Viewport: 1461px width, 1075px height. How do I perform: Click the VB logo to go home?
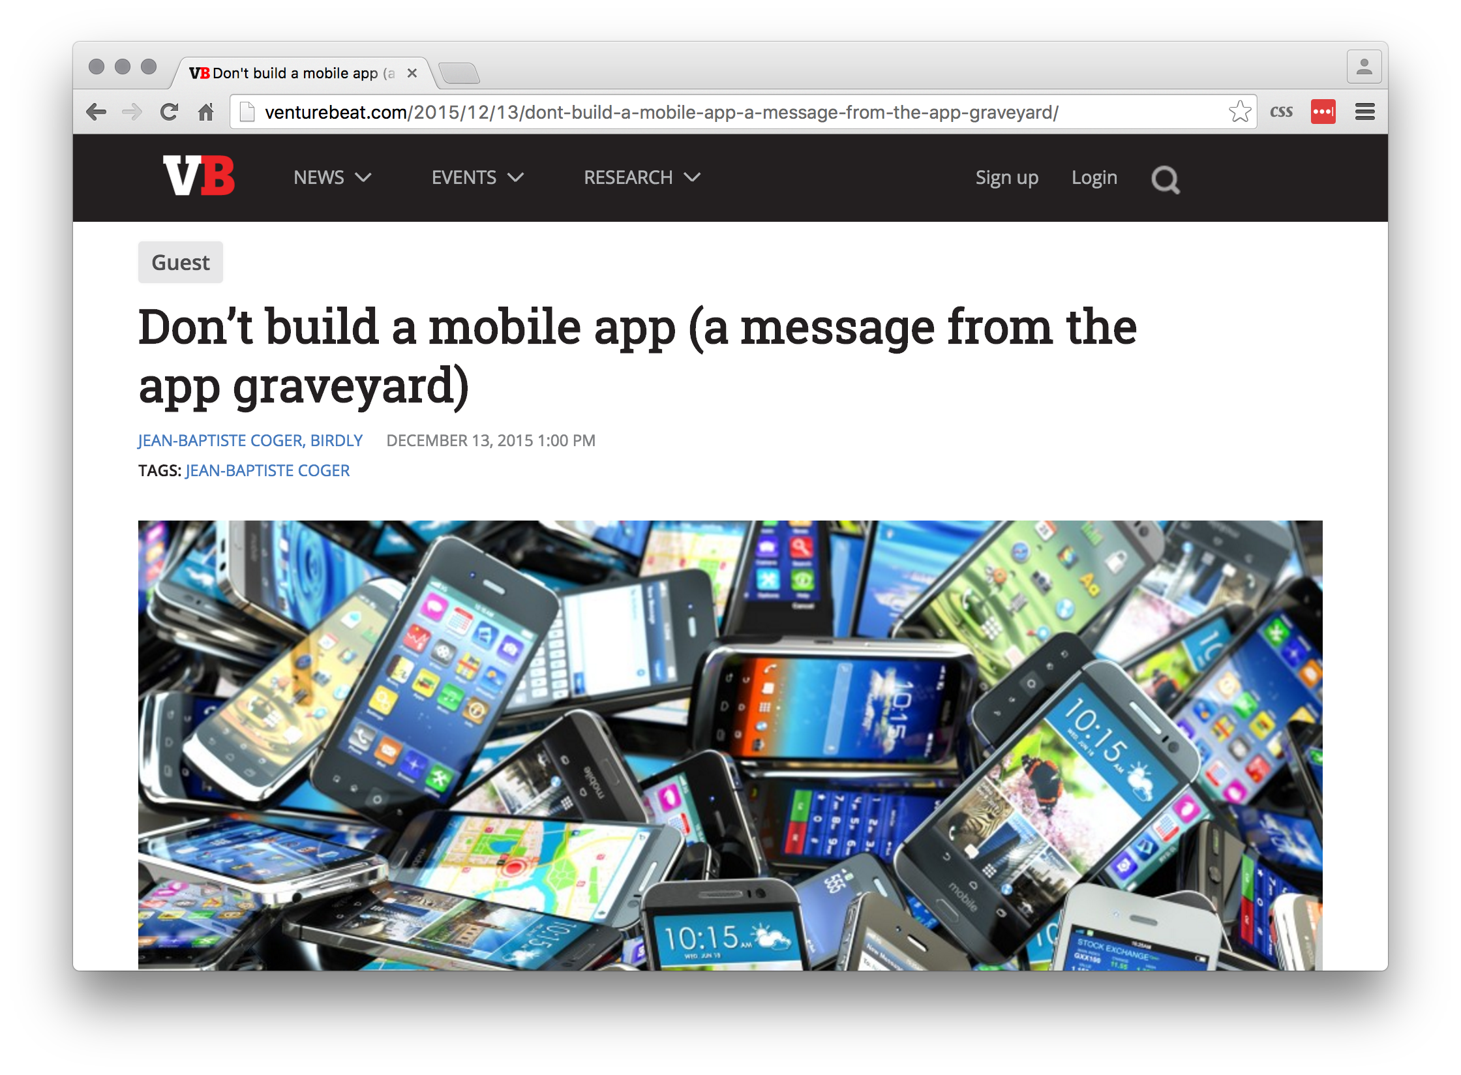click(x=198, y=177)
